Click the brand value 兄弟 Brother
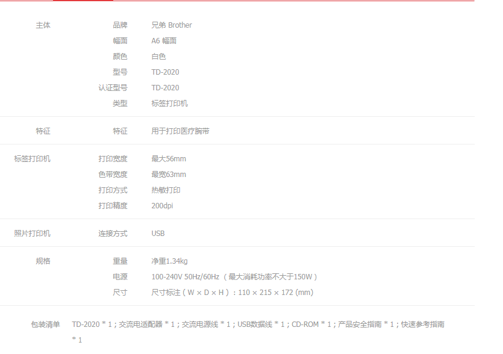This screenshot has width=503, height=354. point(172,25)
